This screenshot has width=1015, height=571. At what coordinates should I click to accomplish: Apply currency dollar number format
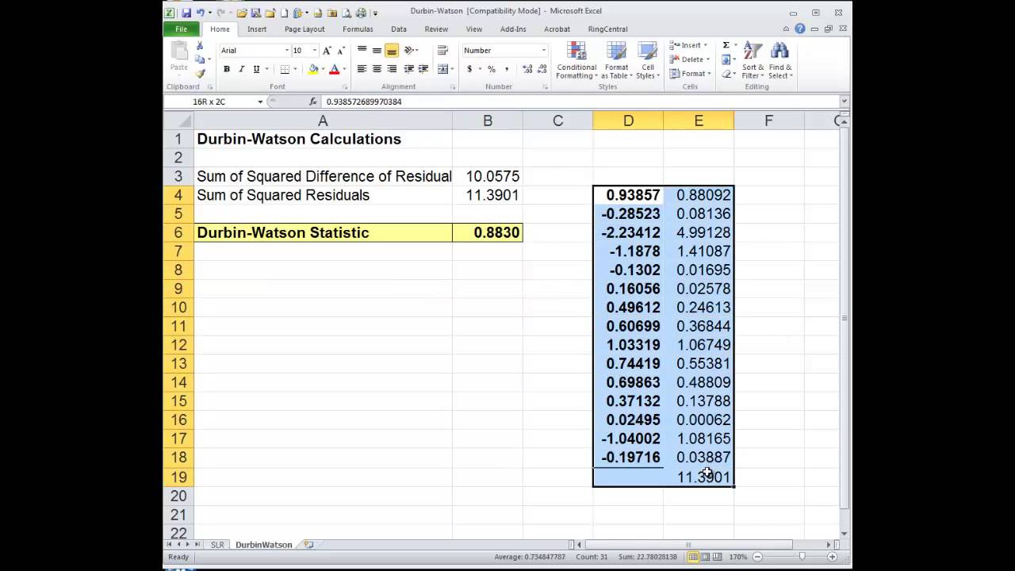[x=469, y=69]
